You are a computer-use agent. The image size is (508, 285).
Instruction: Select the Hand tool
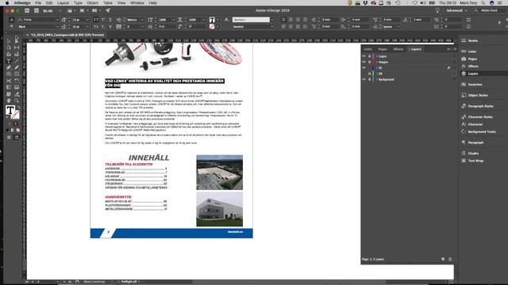click(x=9, y=101)
